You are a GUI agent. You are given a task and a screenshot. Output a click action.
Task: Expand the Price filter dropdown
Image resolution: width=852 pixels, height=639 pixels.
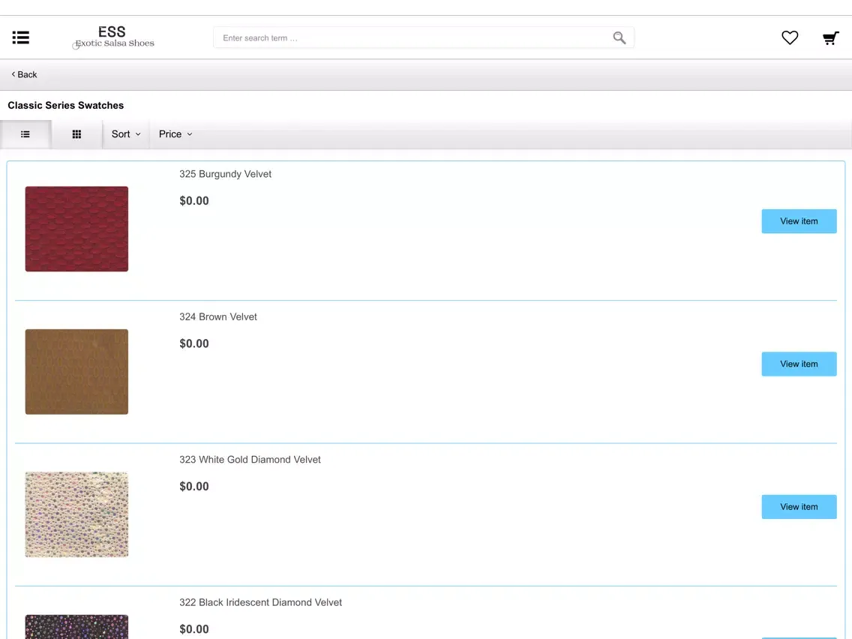[175, 134]
